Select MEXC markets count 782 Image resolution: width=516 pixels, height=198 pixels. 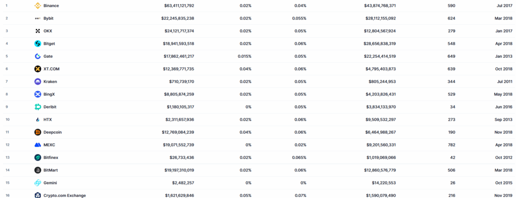click(451, 145)
